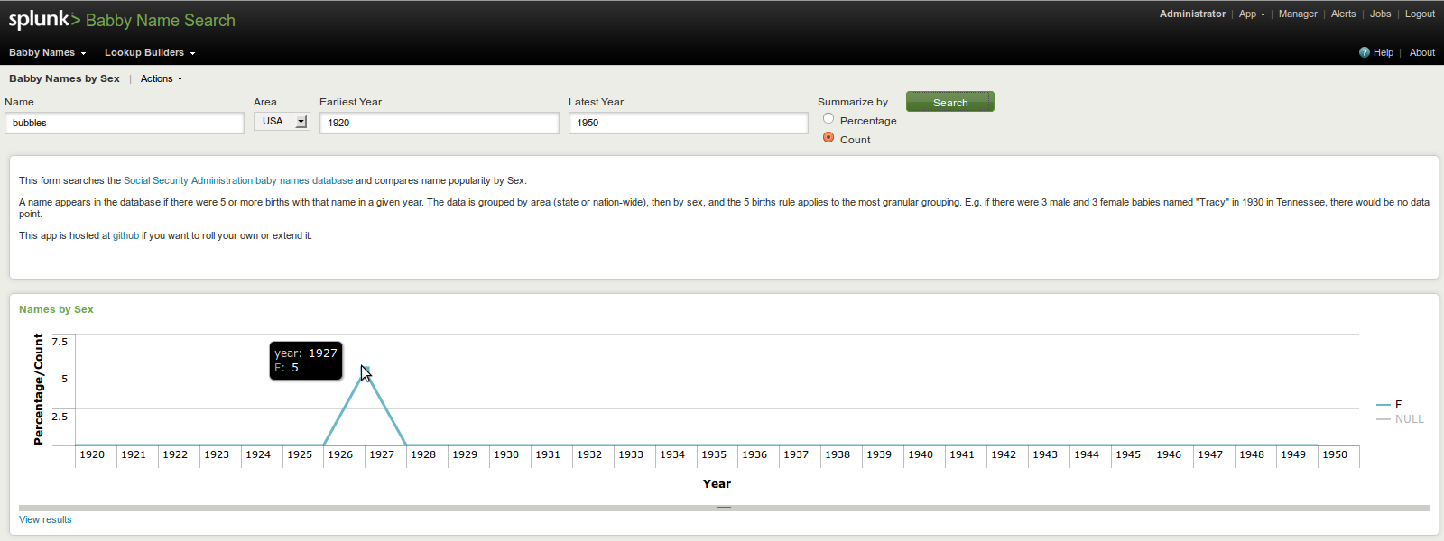Open the App menu
The width and height of the screenshot is (1444, 541).
coord(1251,14)
